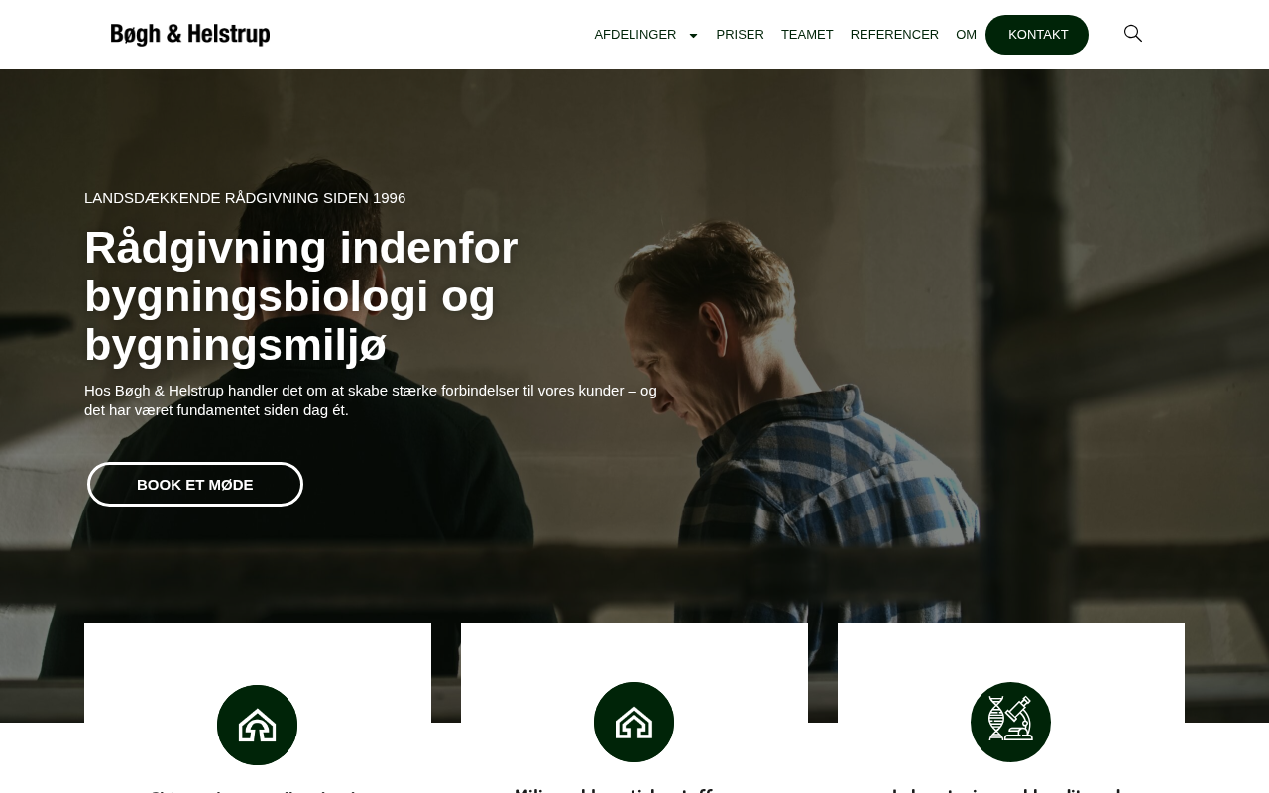Click the 'Landsdækkende rådgivning siden 1996' tagline
1269x793 pixels.
coord(245,198)
